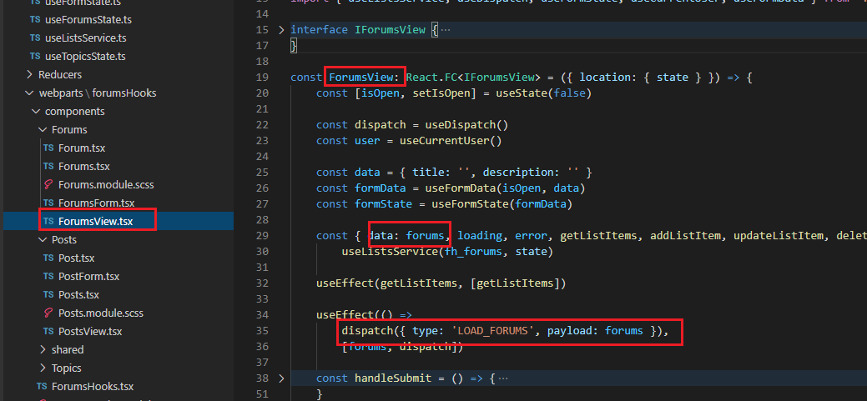Click the TS icon beside useTopicsState.ts

click(34, 57)
